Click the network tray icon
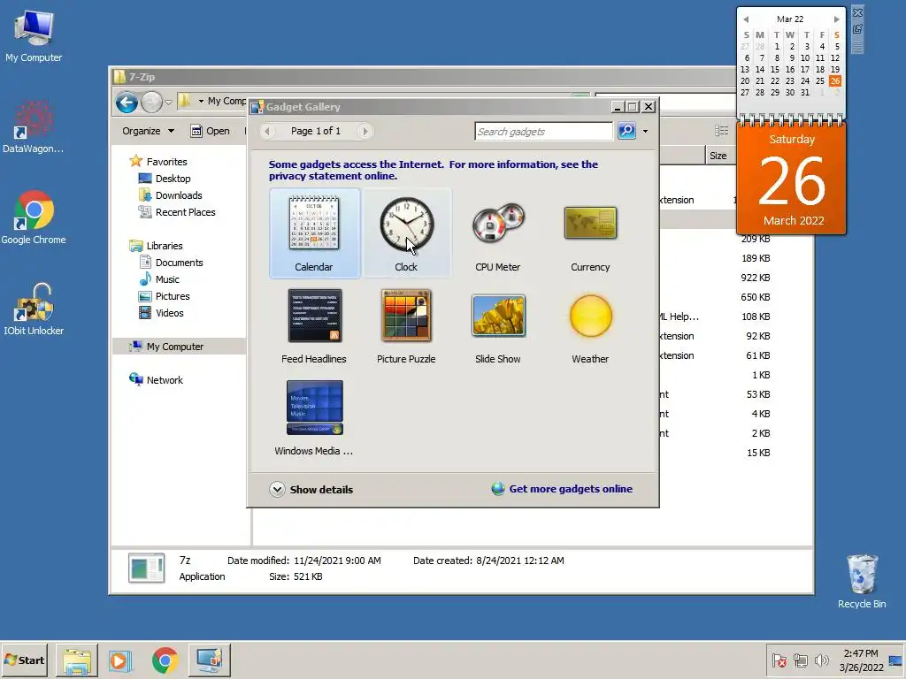Viewport: 906px width, 679px height. pos(800,660)
